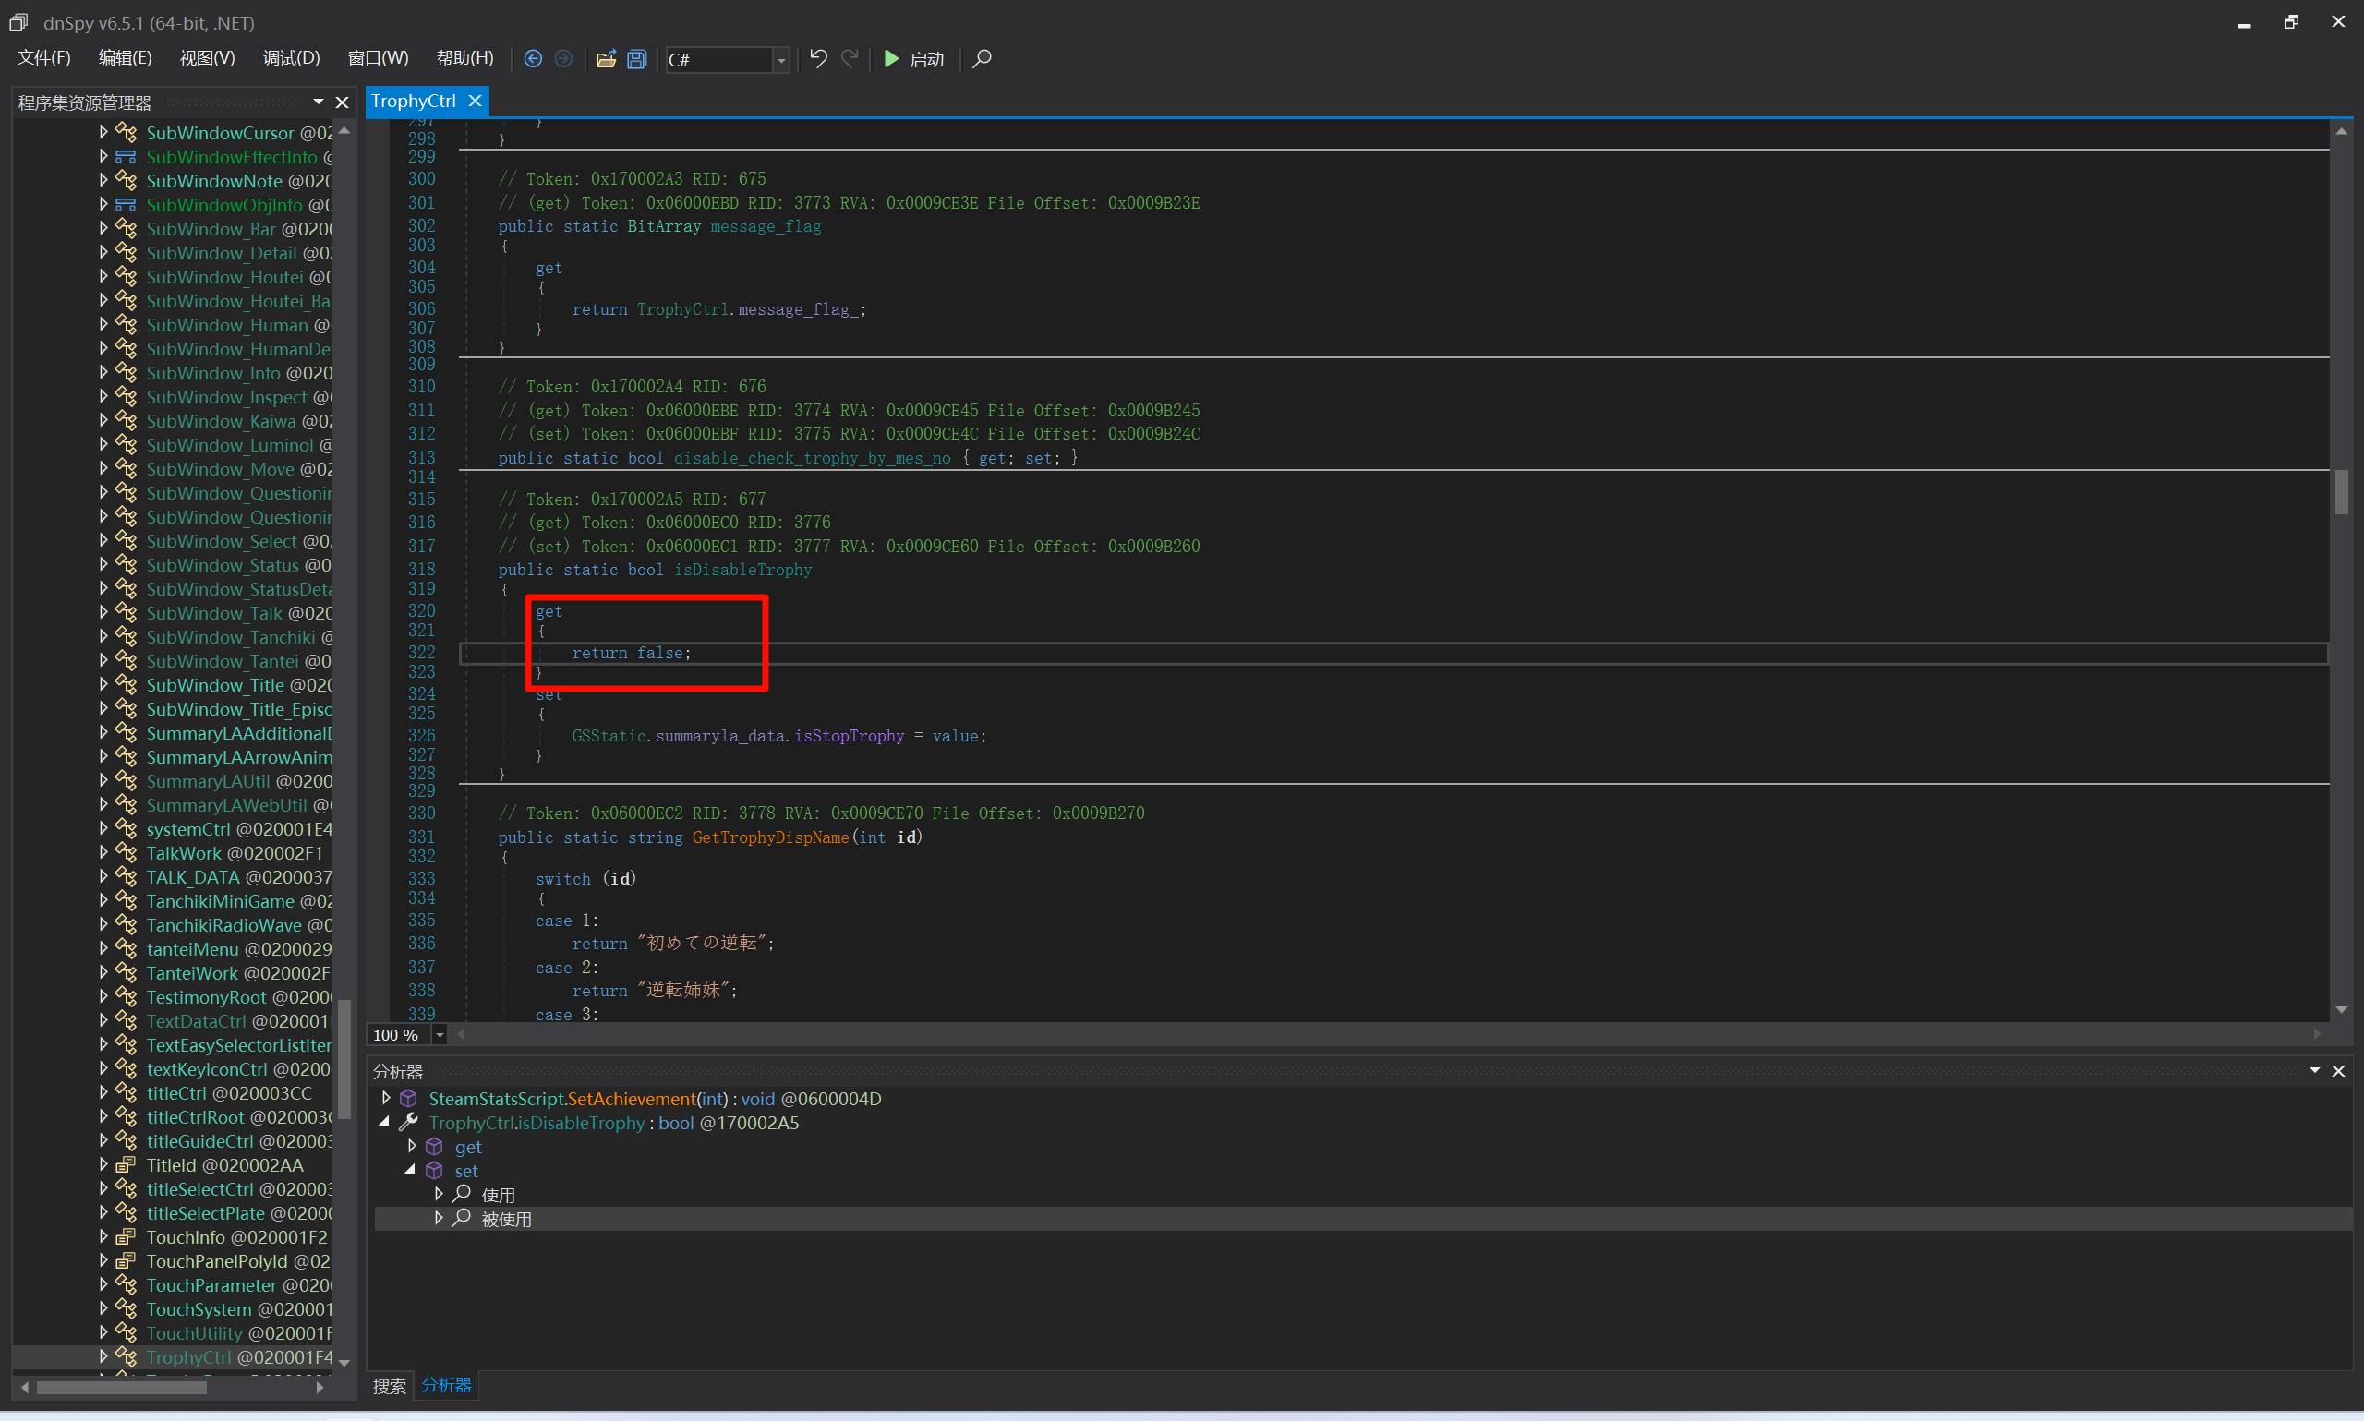Switch to the 搜索 bottom tab
The image size is (2364, 1421).
[x=390, y=1386]
